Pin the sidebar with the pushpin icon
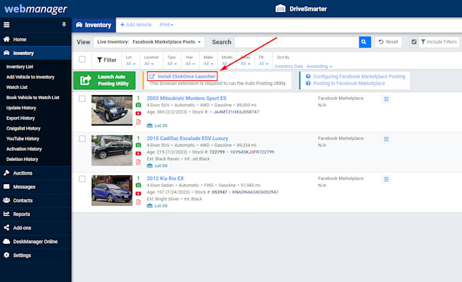The width and height of the screenshot is (462, 282). click(x=64, y=24)
